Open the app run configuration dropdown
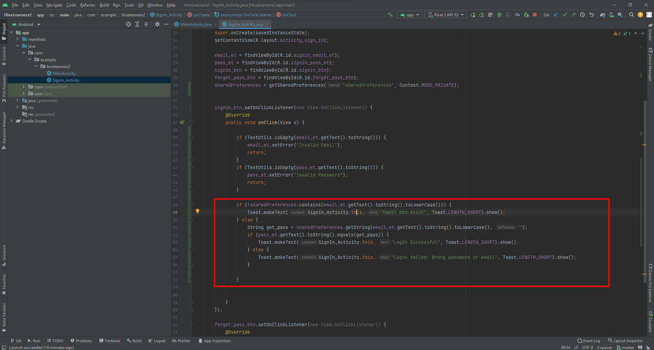The height and width of the screenshot is (350, 654). [410, 15]
